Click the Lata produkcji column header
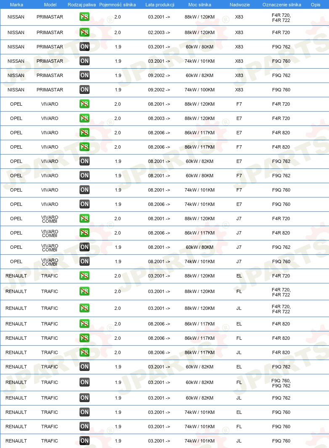Viewport: 329px width, 448px height. pyautogui.click(x=159, y=5)
